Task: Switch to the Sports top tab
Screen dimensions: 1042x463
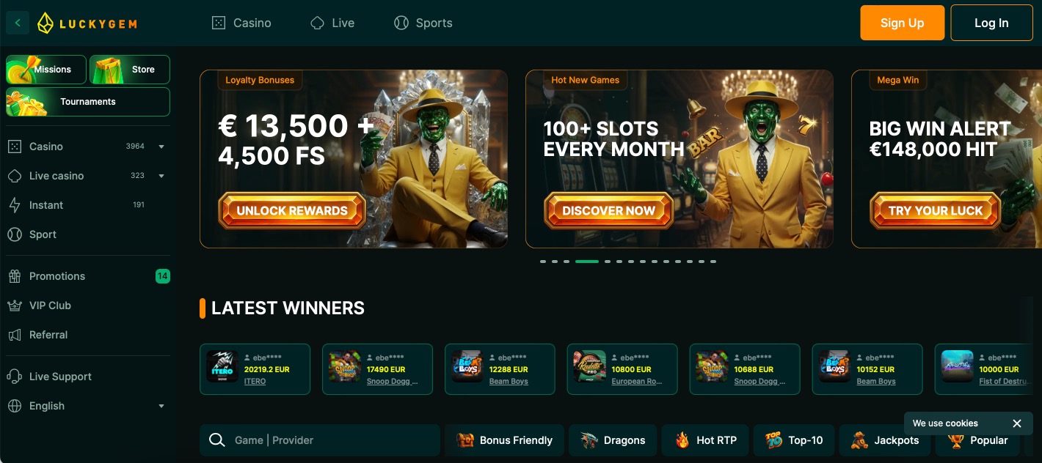Action: (423, 23)
